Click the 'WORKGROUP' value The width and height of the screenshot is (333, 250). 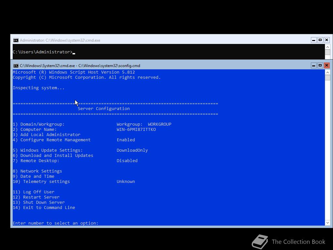pos(159,124)
